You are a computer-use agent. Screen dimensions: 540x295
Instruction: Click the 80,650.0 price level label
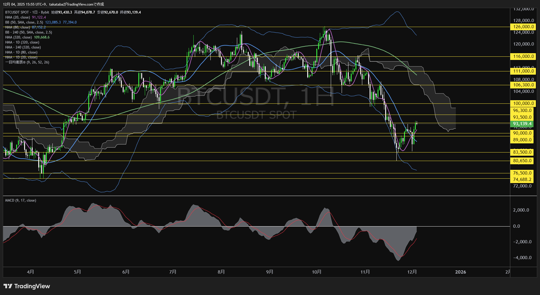pyautogui.click(x=522, y=161)
